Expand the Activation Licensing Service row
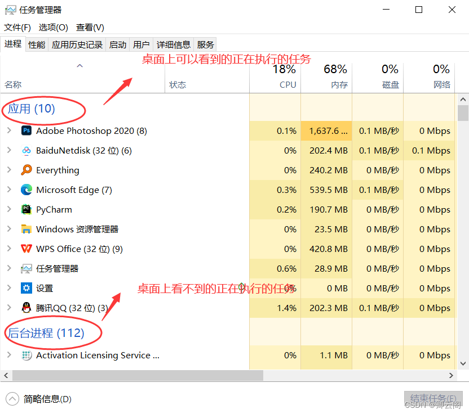 (9, 355)
